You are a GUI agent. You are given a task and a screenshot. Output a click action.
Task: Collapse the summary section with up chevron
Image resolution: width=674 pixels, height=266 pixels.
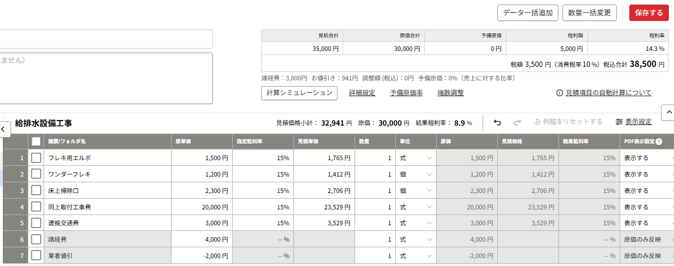[x=667, y=112]
